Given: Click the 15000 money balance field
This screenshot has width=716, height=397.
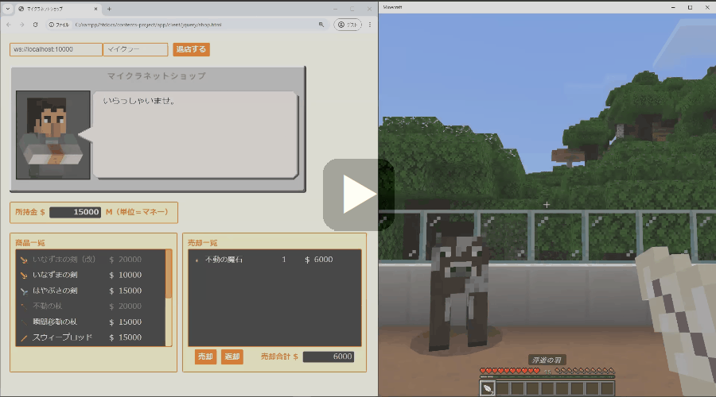Looking at the screenshot, I should click(75, 212).
